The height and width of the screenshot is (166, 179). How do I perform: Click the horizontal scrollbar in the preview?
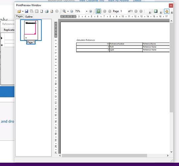(x=105, y=155)
